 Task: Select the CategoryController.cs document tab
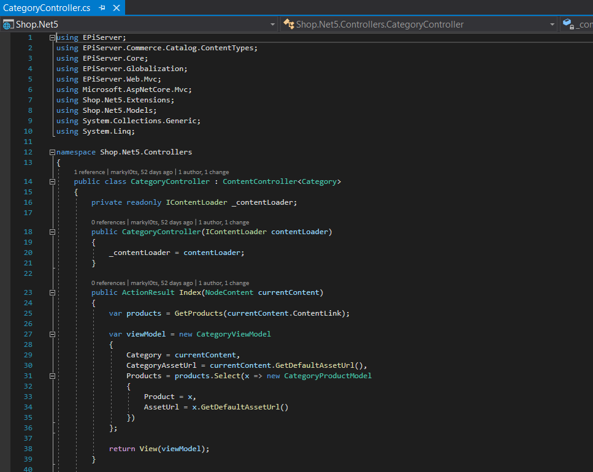click(47, 8)
